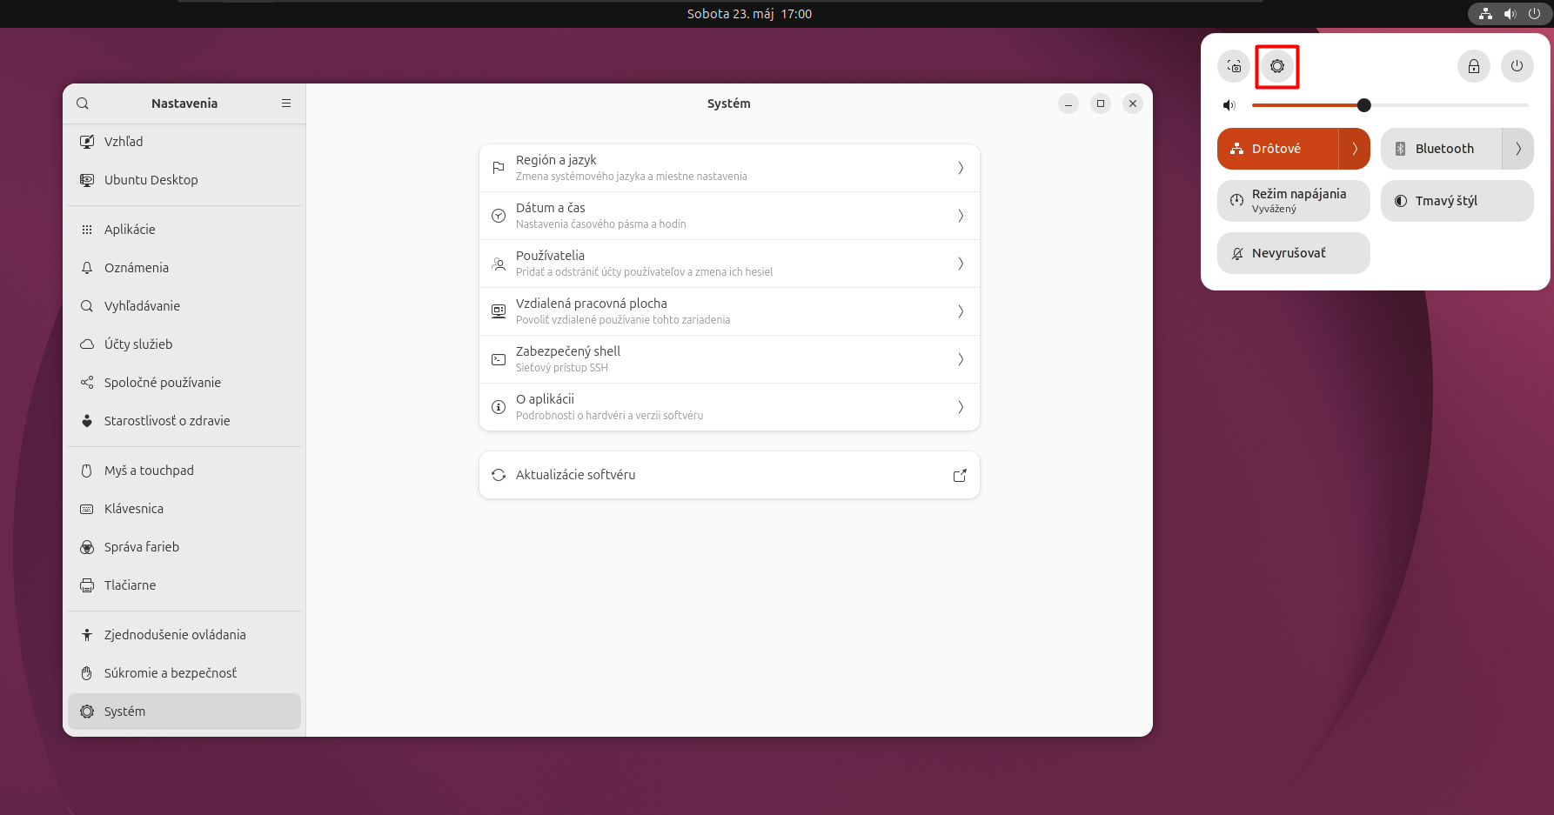1554x815 pixels.
Task: Open O aplikácii chevron
Action: click(961, 407)
